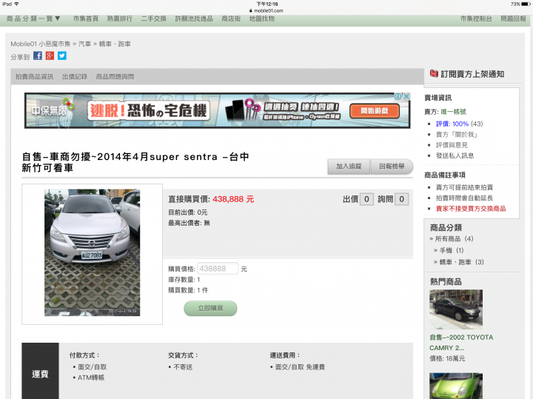Open 許願池找逸品 menu item
The width and height of the screenshot is (533, 399).
(194, 19)
